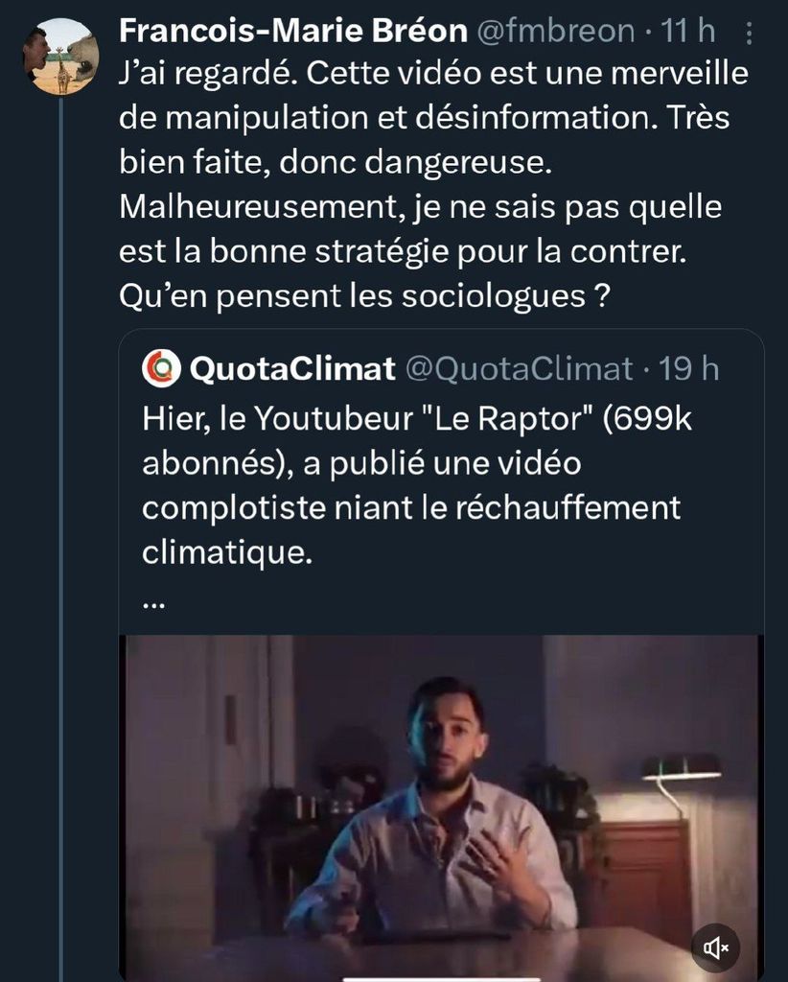Click the @QuotaClimat handle
The width and height of the screenshot is (788, 982).
pos(521,369)
